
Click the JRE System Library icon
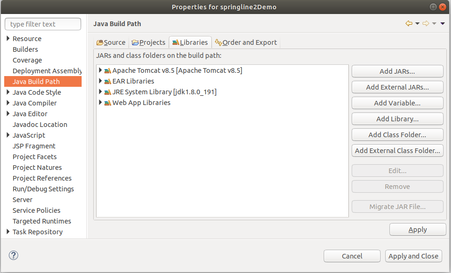pyautogui.click(x=108, y=92)
